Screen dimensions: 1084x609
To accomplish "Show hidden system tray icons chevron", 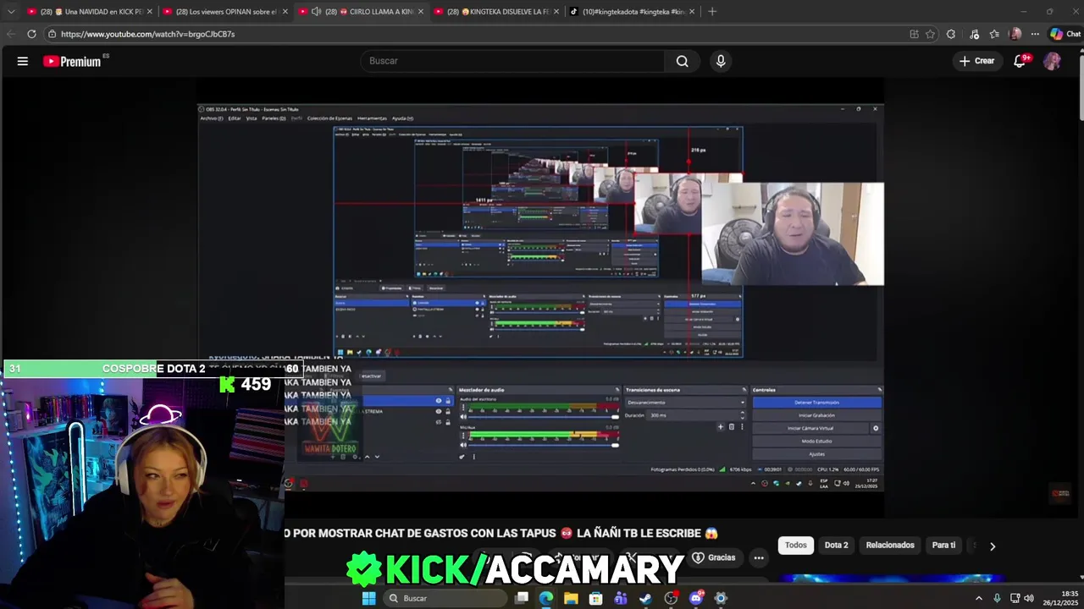I will point(979,598).
